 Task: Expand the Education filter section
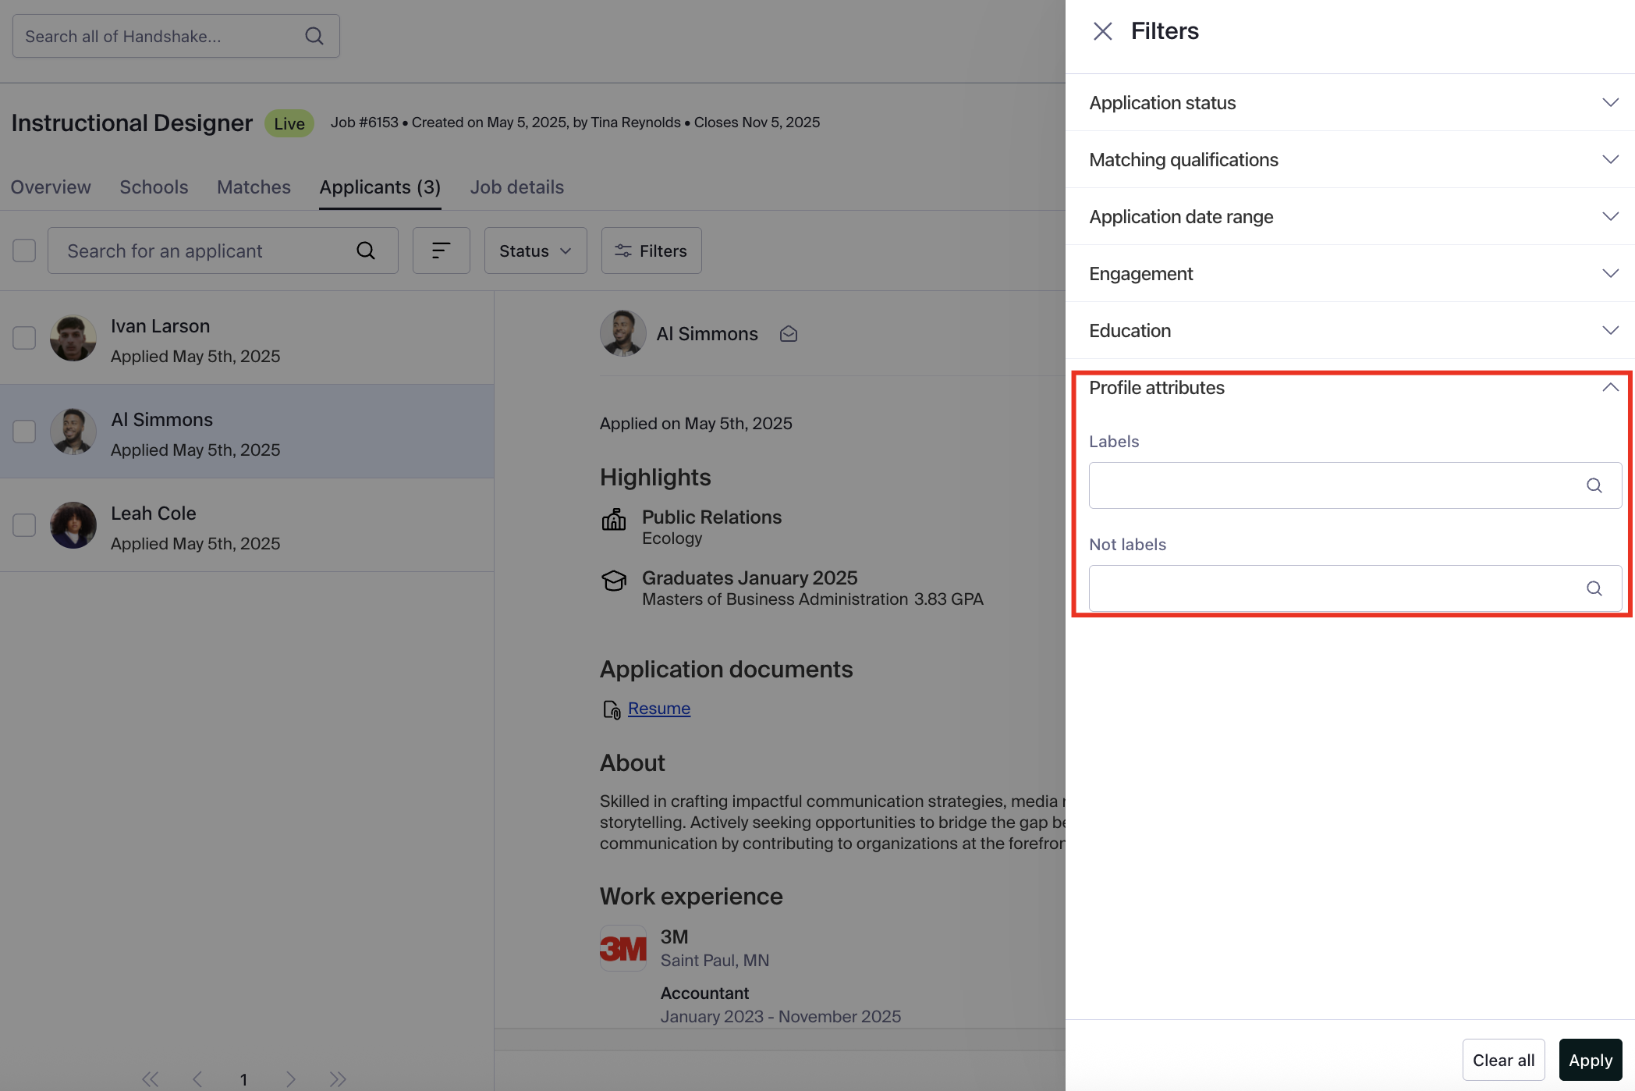tap(1350, 331)
